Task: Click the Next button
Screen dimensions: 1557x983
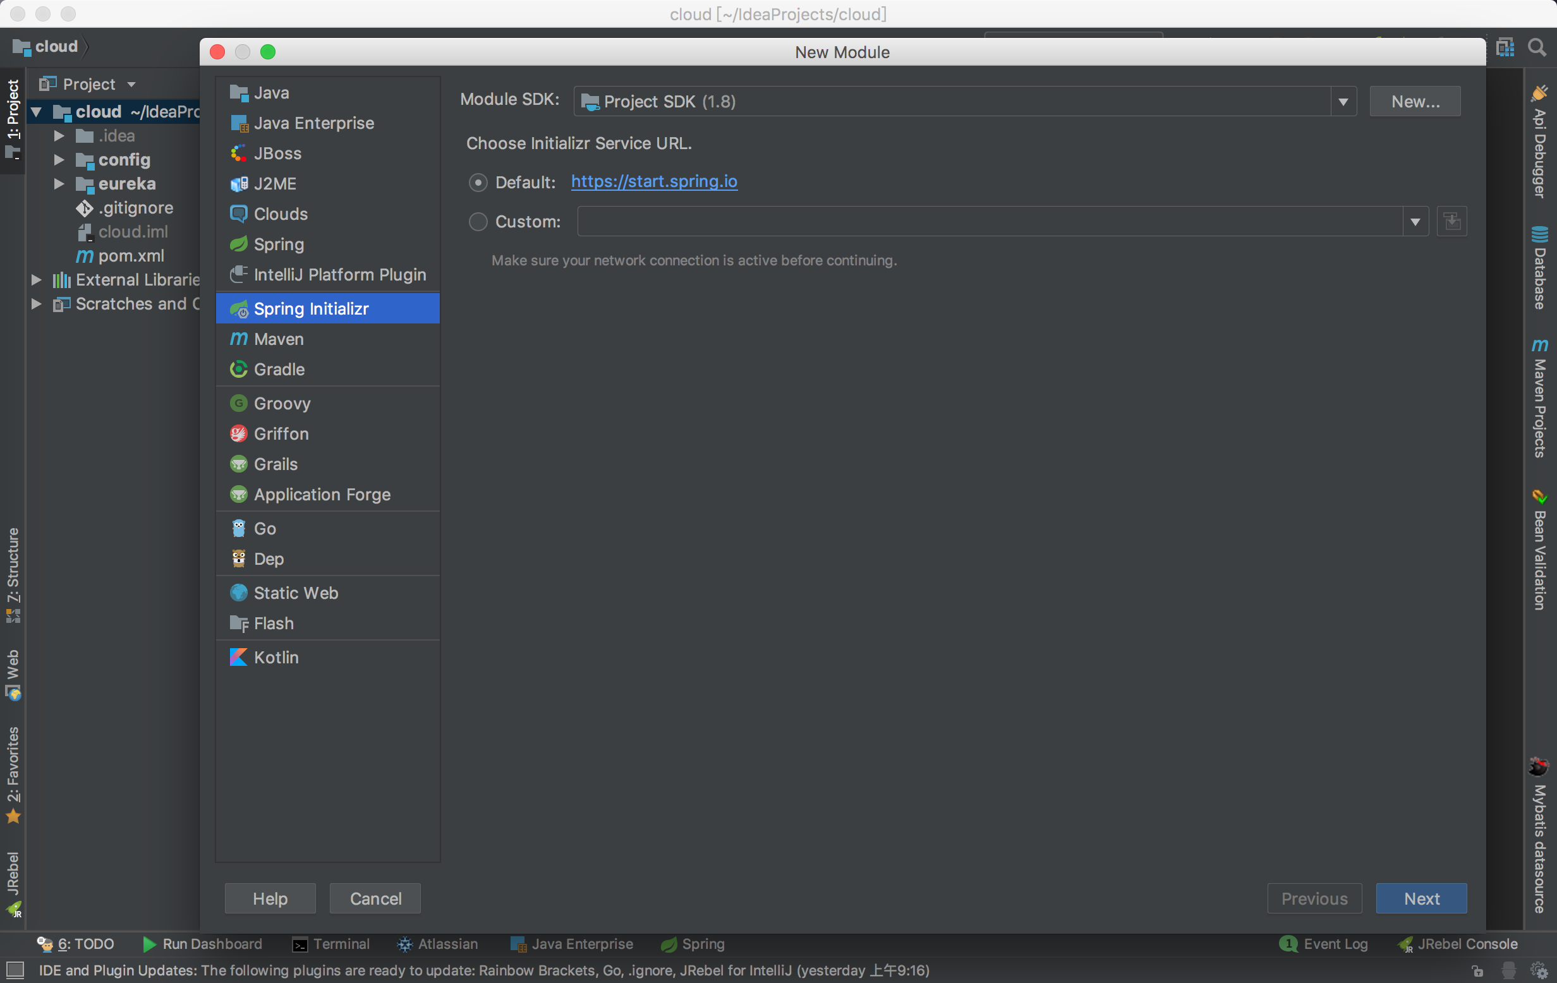Action: [x=1421, y=898]
